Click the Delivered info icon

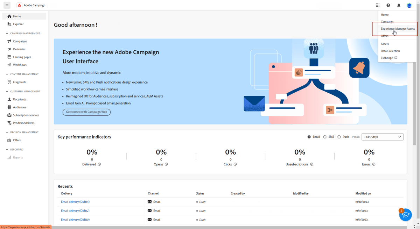(99, 164)
